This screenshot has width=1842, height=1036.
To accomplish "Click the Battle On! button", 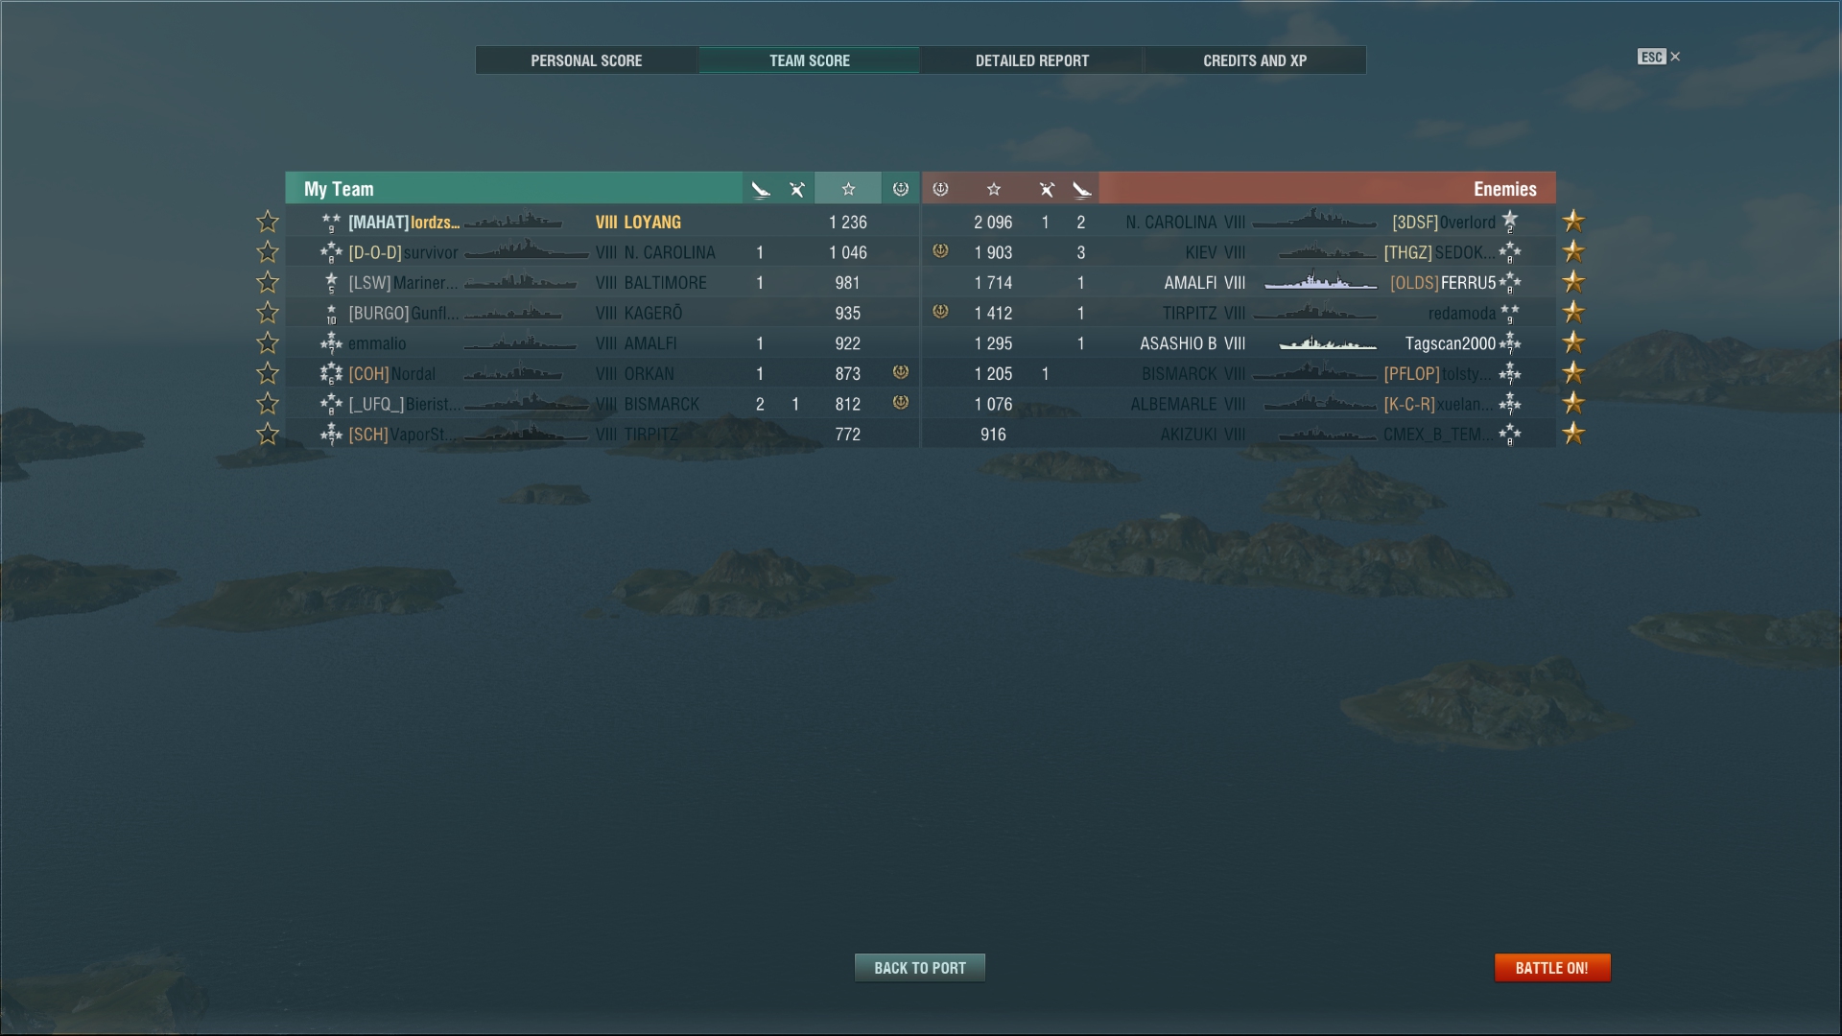I will [x=1552, y=968].
